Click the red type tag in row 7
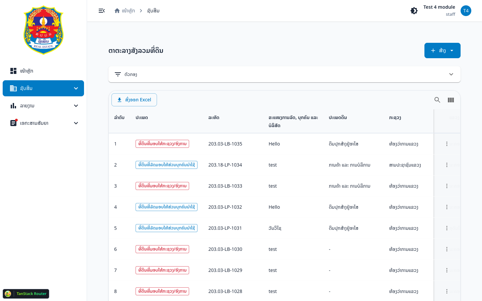 pyautogui.click(x=162, y=270)
